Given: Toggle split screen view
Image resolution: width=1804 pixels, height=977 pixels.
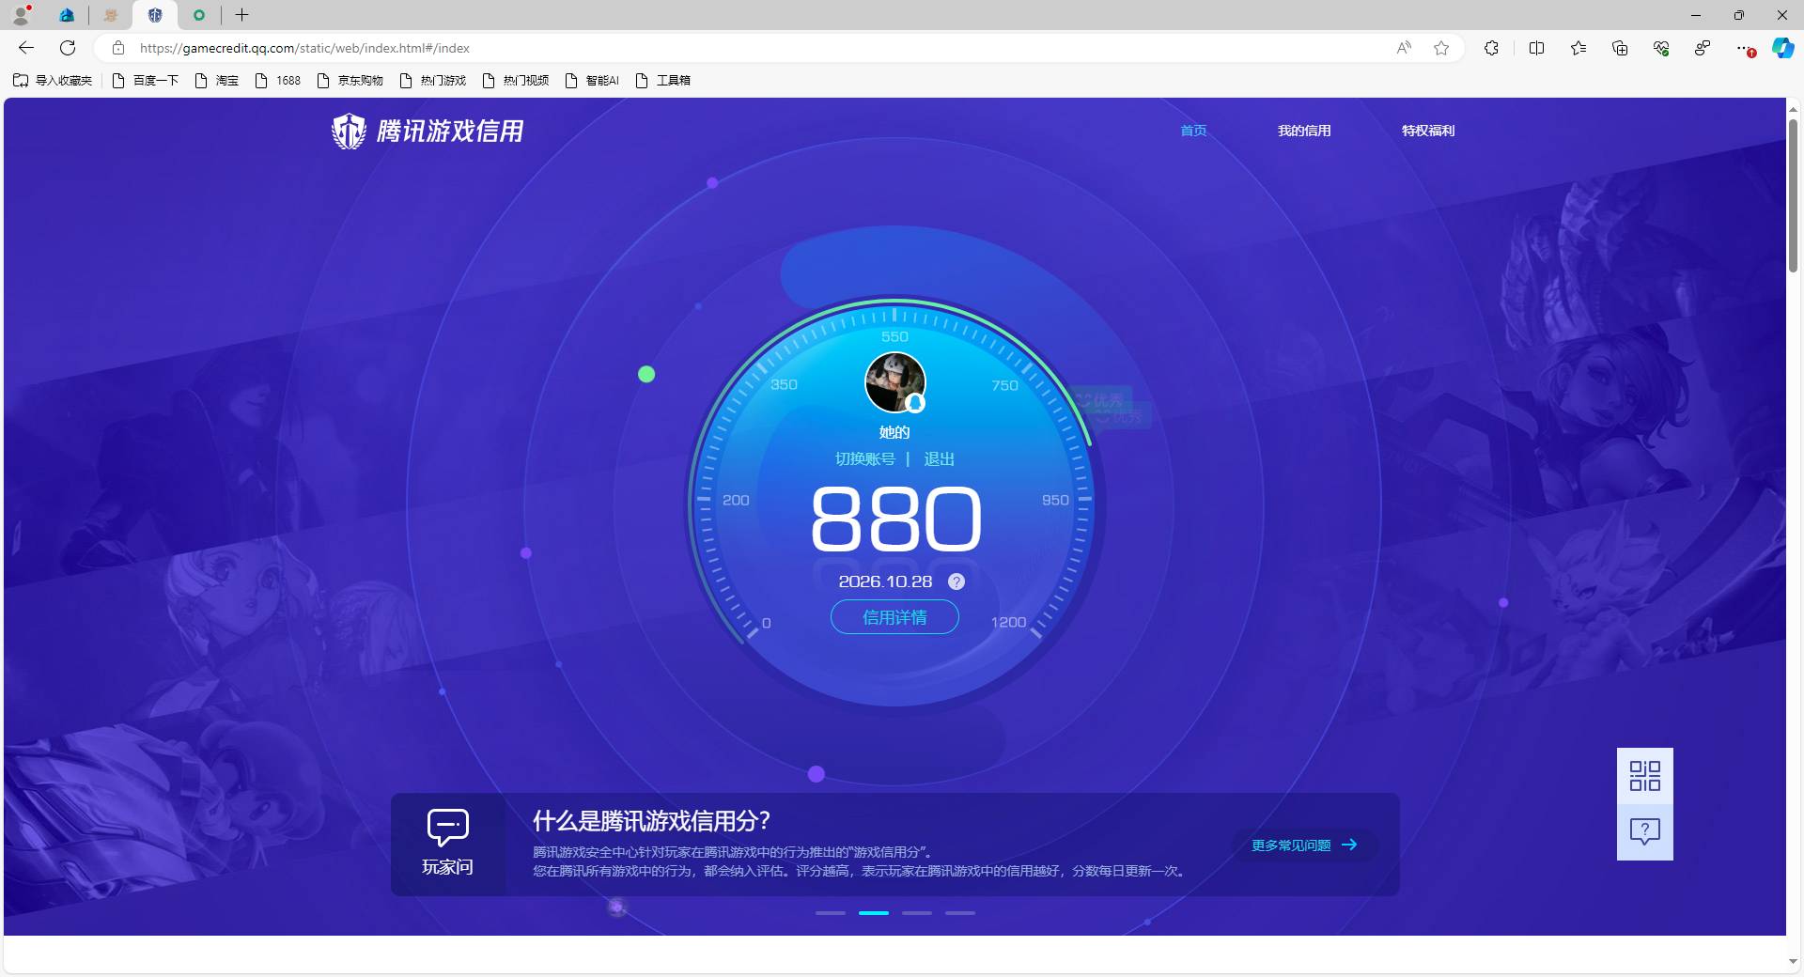Looking at the screenshot, I should pyautogui.click(x=1537, y=48).
